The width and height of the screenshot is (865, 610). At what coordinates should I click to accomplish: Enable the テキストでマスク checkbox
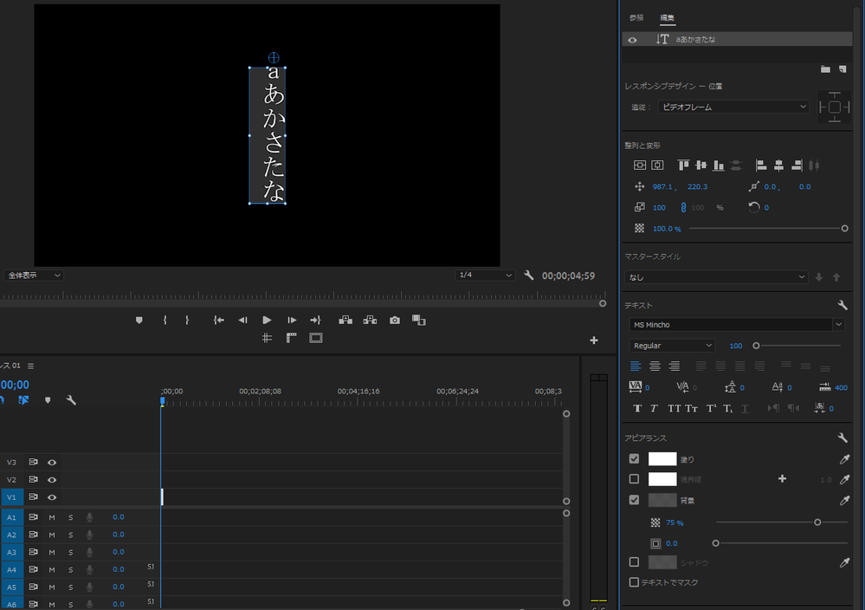tap(634, 582)
